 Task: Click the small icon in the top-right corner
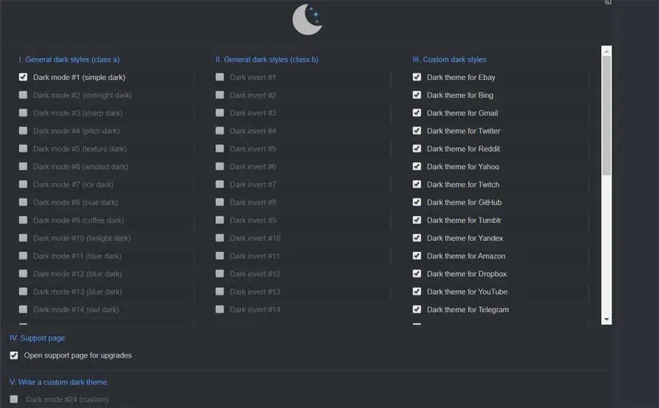click(x=608, y=2)
